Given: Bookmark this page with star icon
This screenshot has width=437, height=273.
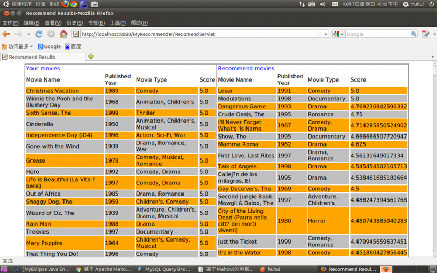Looking at the screenshot, I should (x=320, y=34).
